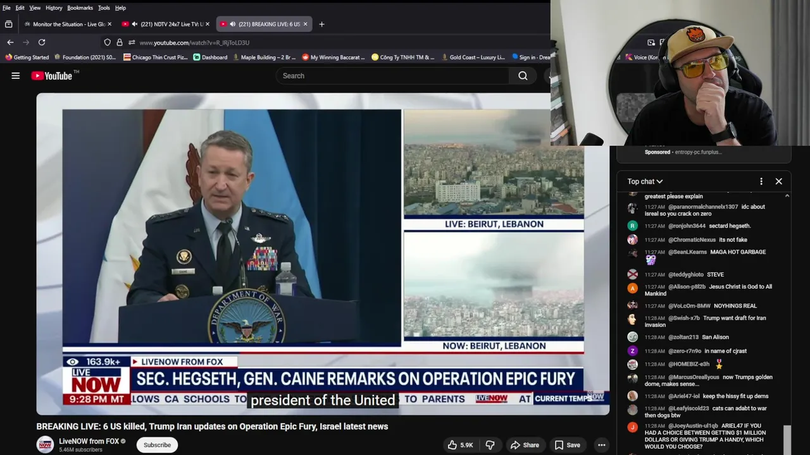Open tracking protection shield icon
Image resolution: width=810 pixels, height=455 pixels.
click(108, 42)
